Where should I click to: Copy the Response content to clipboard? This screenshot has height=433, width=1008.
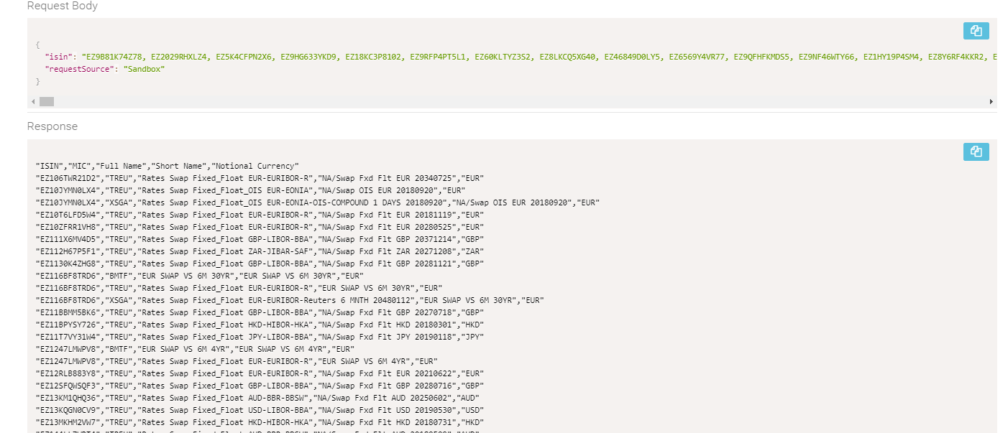click(x=976, y=152)
